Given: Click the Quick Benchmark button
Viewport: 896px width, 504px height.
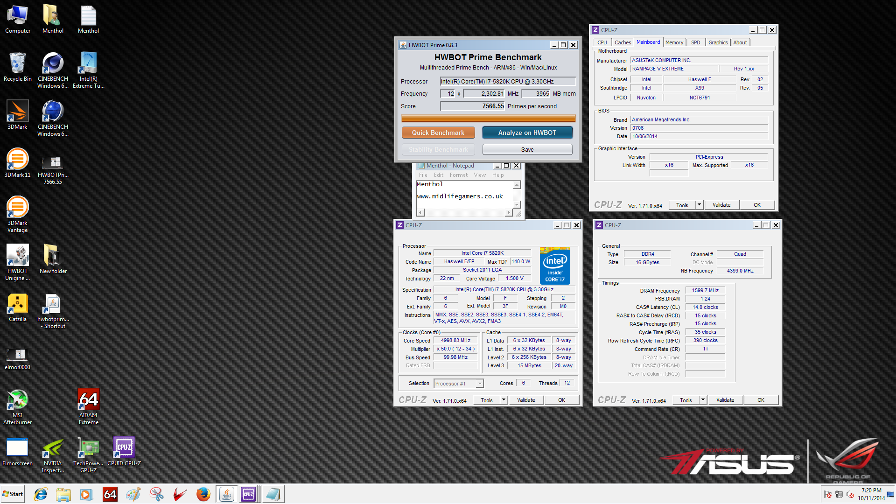Looking at the screenshot, I should click(438, 133).
